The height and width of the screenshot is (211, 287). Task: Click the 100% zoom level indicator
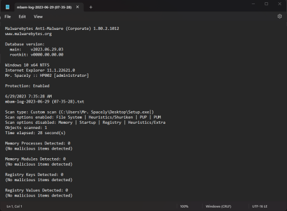pyautogui.click(x=184, y=206)
